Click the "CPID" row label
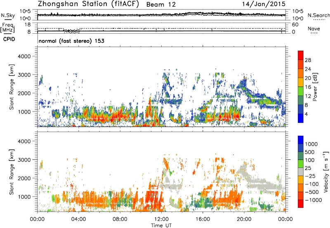The height and width of the screenshot is (228, 330). 9,39
